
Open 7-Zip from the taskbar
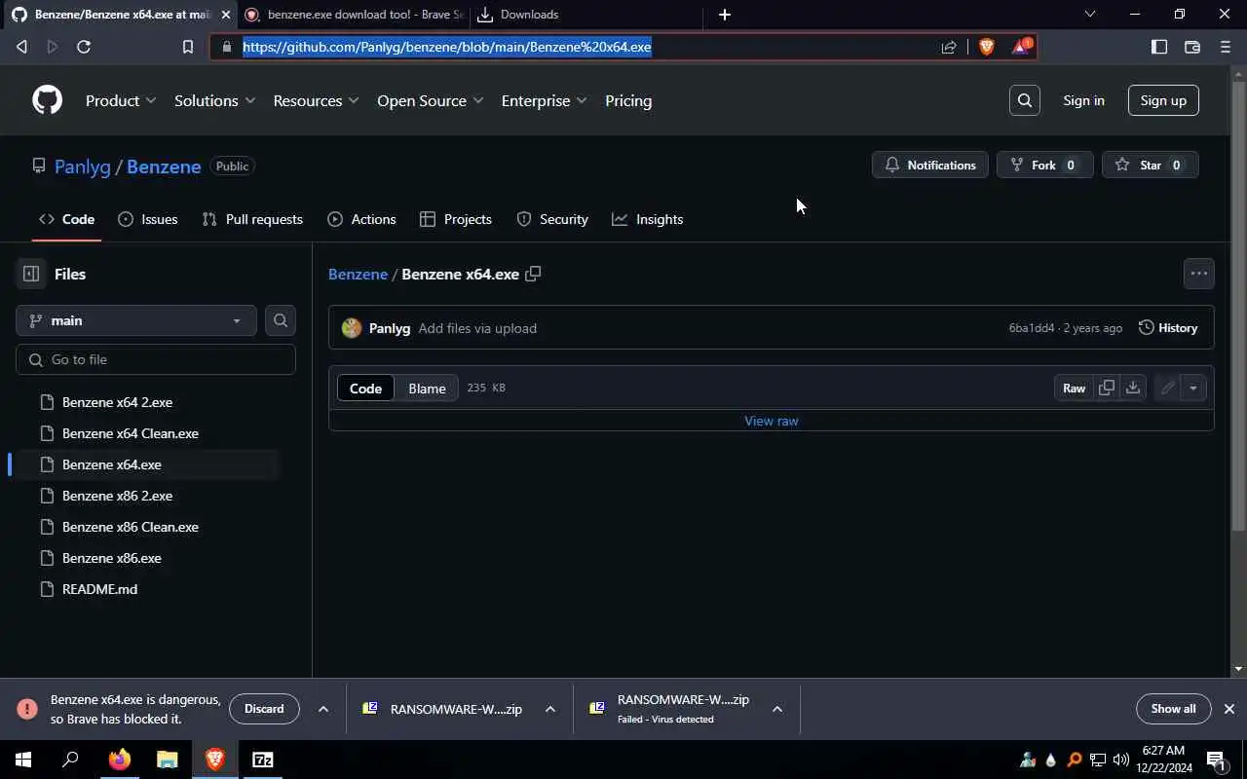coord(263,760)
